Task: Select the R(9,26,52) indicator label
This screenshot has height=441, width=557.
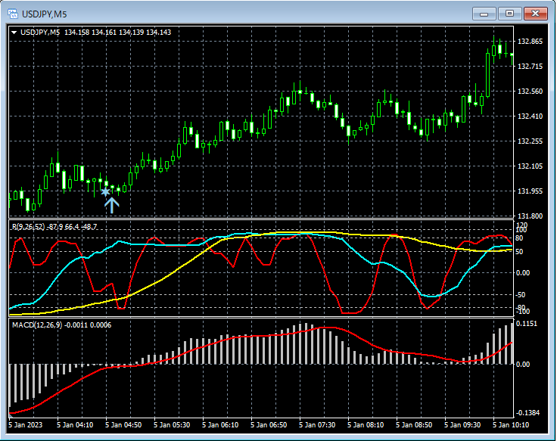Action: 27,226
